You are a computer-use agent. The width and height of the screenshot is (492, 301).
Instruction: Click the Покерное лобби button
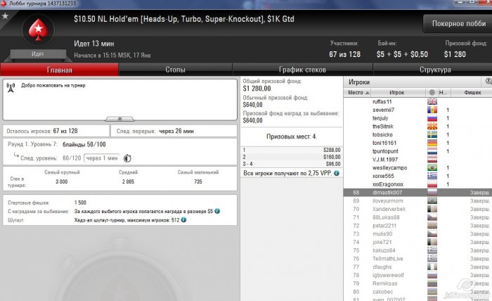pyautogui.click(x=458, y=23)
